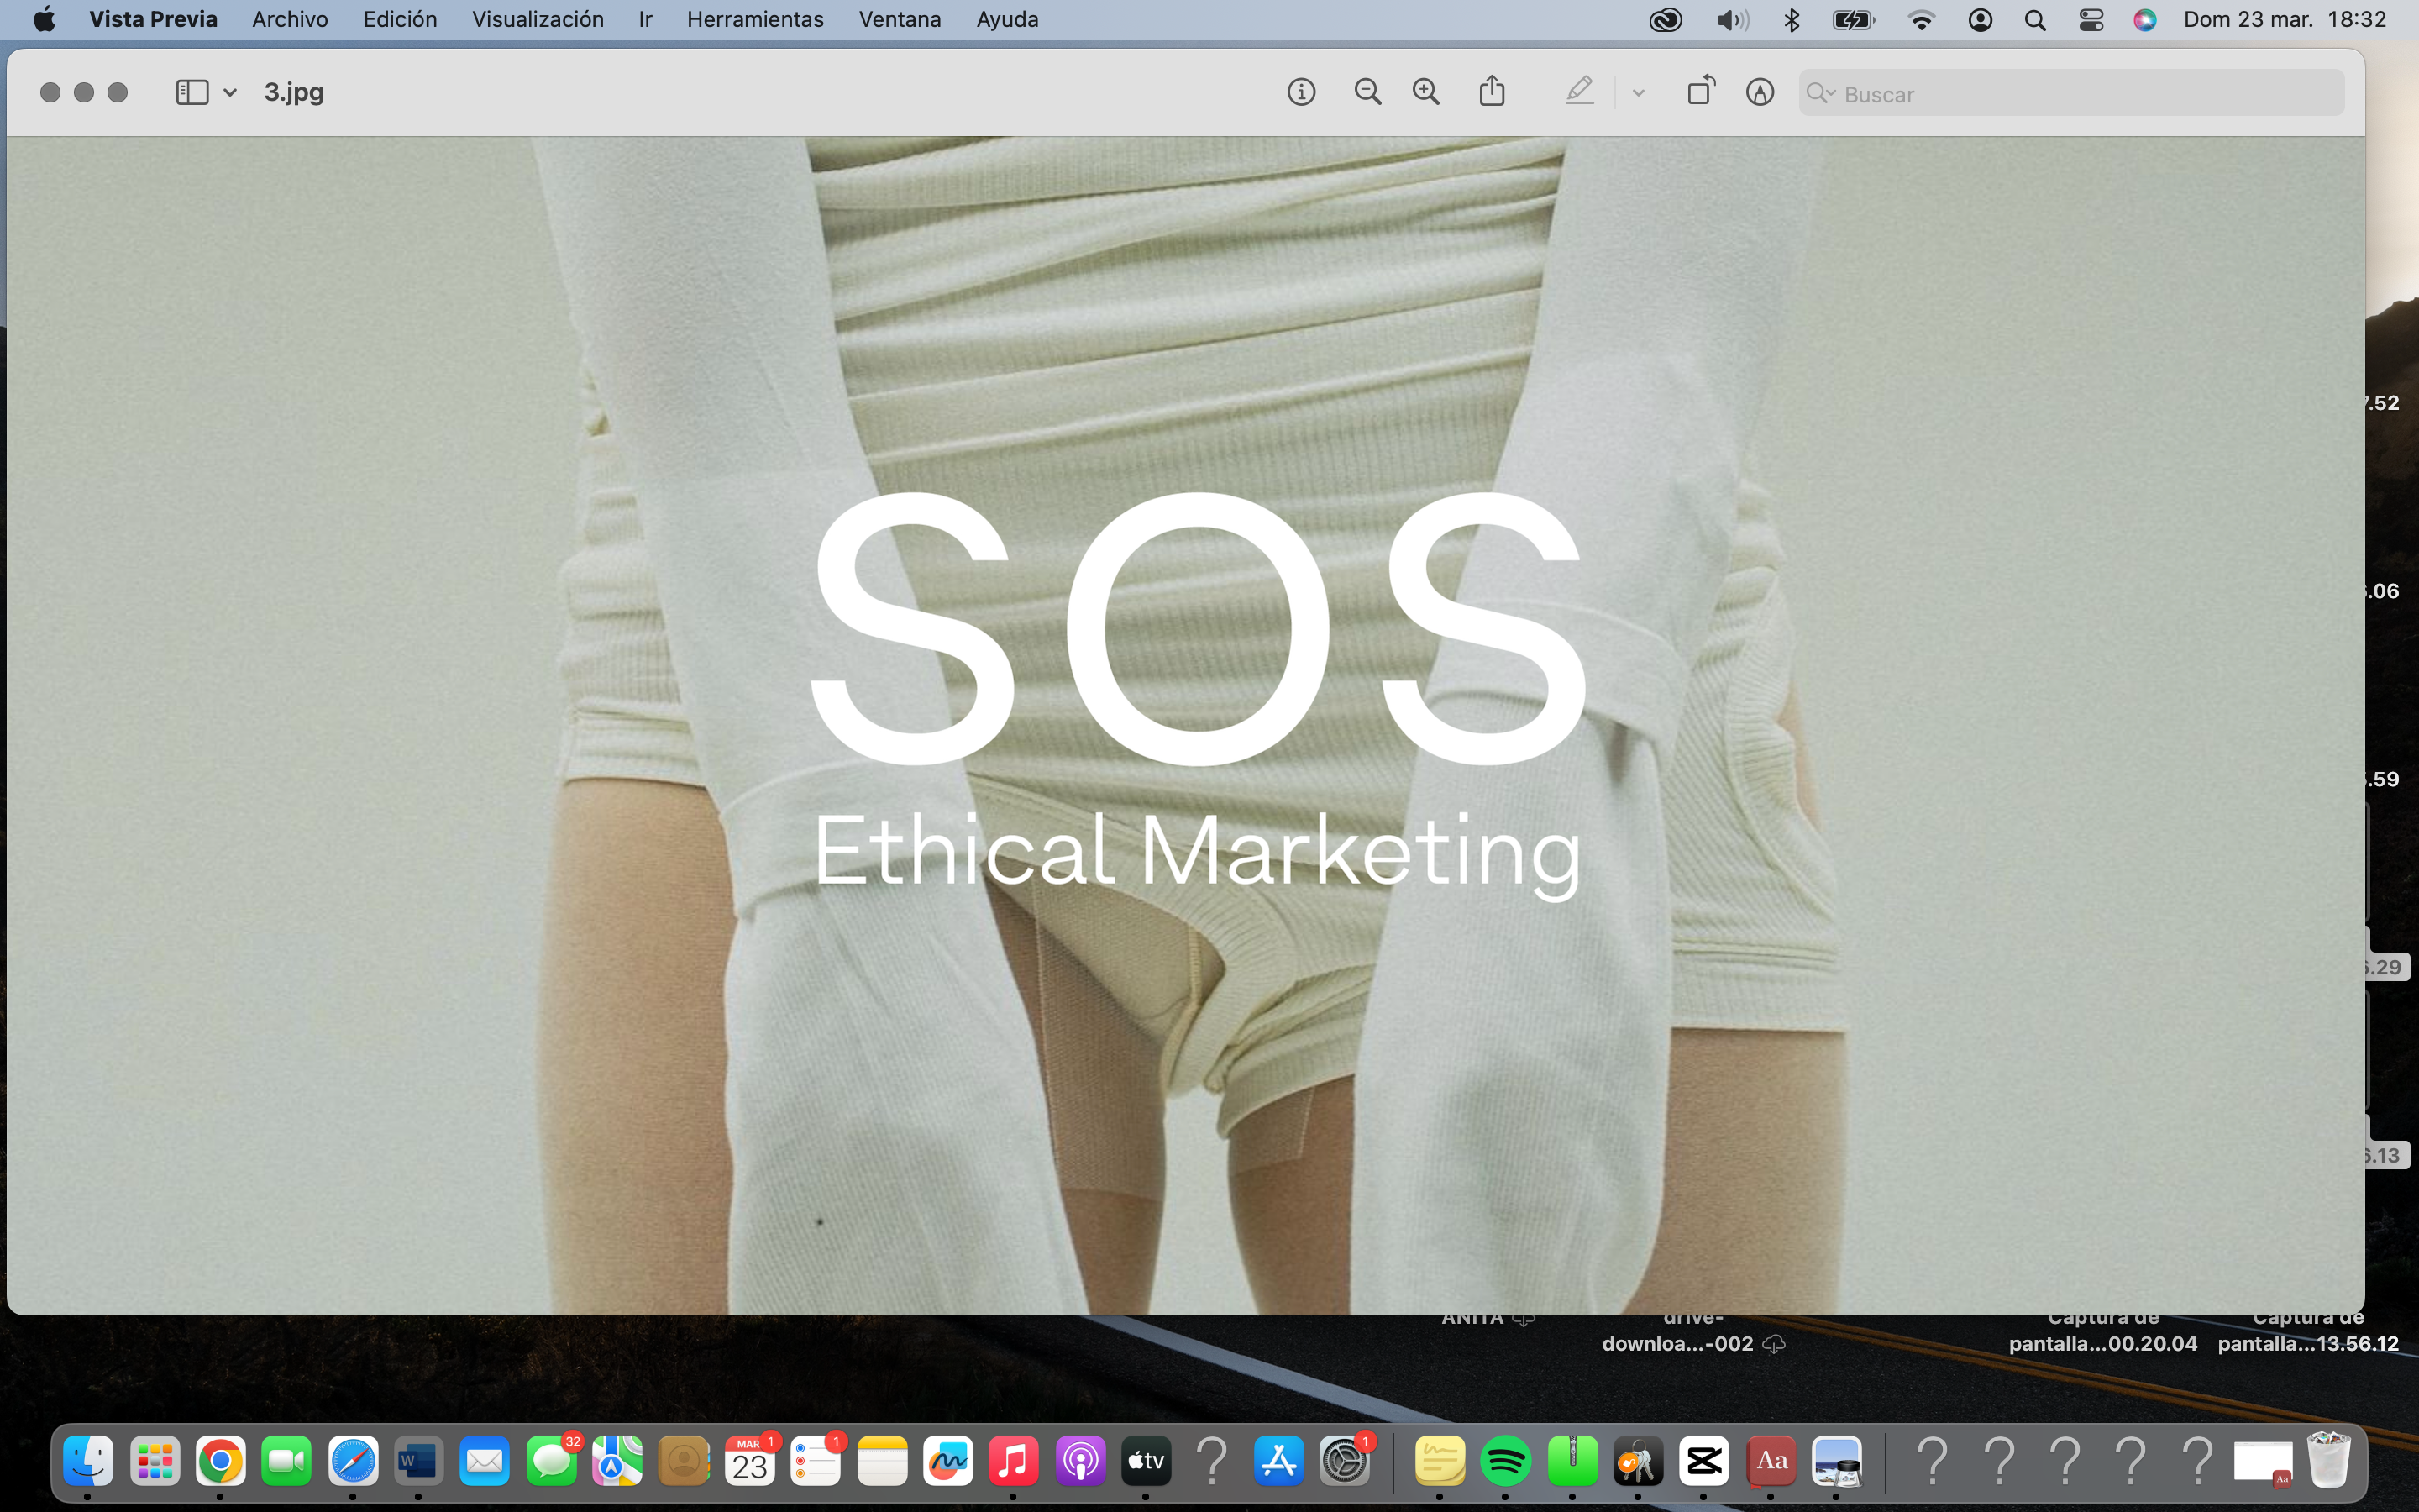The width and height of the screenshot is (2419, 1512).
Task: Zoom out the image
Action: pyautogui.click(x=1367, y=92)
